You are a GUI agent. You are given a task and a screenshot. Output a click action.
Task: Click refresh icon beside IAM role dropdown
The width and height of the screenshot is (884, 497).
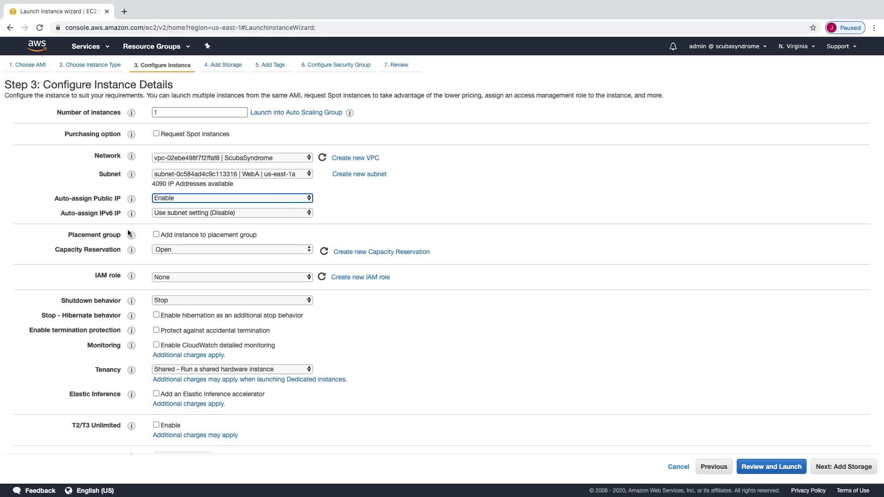pos(322,277)
